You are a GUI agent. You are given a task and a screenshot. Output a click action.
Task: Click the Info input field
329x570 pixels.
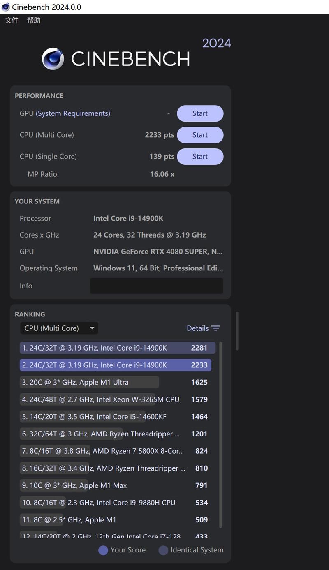156,286
